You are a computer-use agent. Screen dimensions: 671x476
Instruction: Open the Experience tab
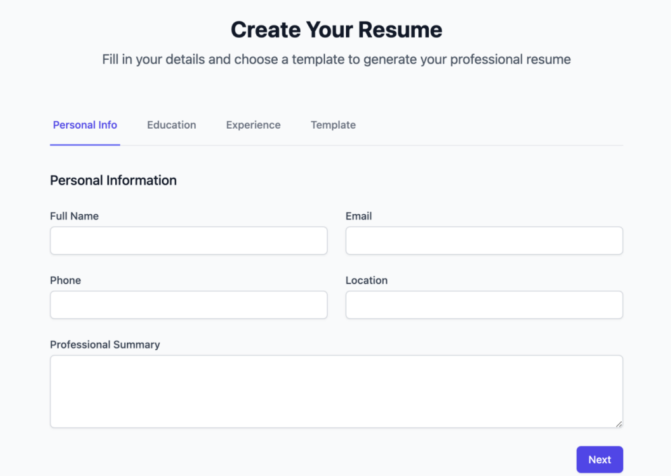(254, 125)
